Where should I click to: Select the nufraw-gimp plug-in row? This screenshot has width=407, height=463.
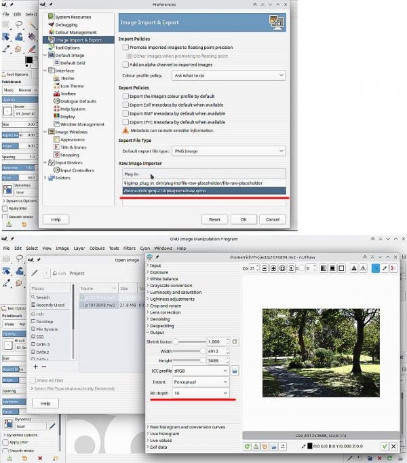coord(204,191)
